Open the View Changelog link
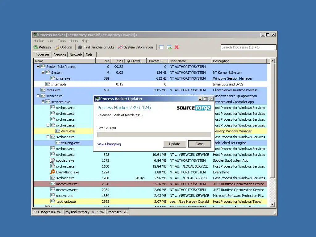Image resolution: width=316 pixels, height=237 pixels. click(x=109, y=144)
